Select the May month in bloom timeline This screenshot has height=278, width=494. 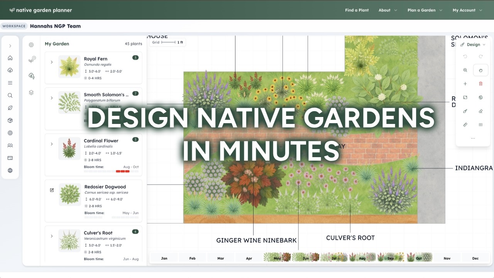[277, 258]
